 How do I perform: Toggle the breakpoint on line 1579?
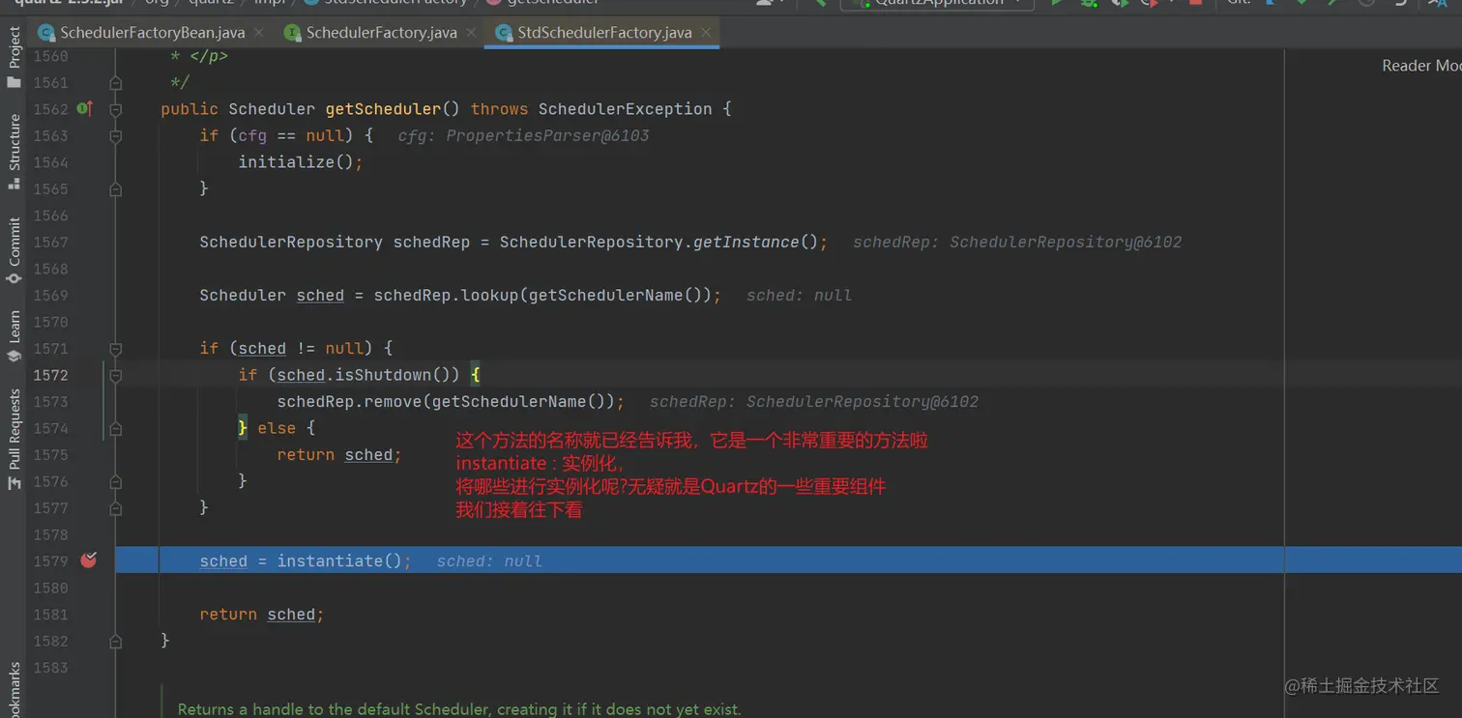pos(89,560)
